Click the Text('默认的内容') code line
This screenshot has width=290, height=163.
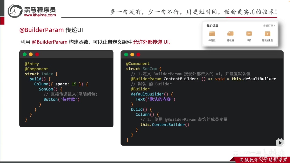155,99
